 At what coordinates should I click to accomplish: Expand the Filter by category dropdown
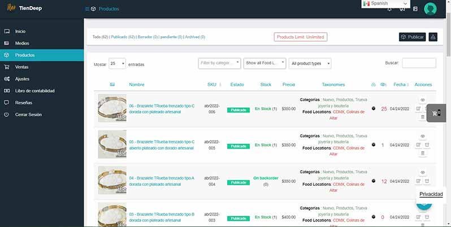coord(219,63)
